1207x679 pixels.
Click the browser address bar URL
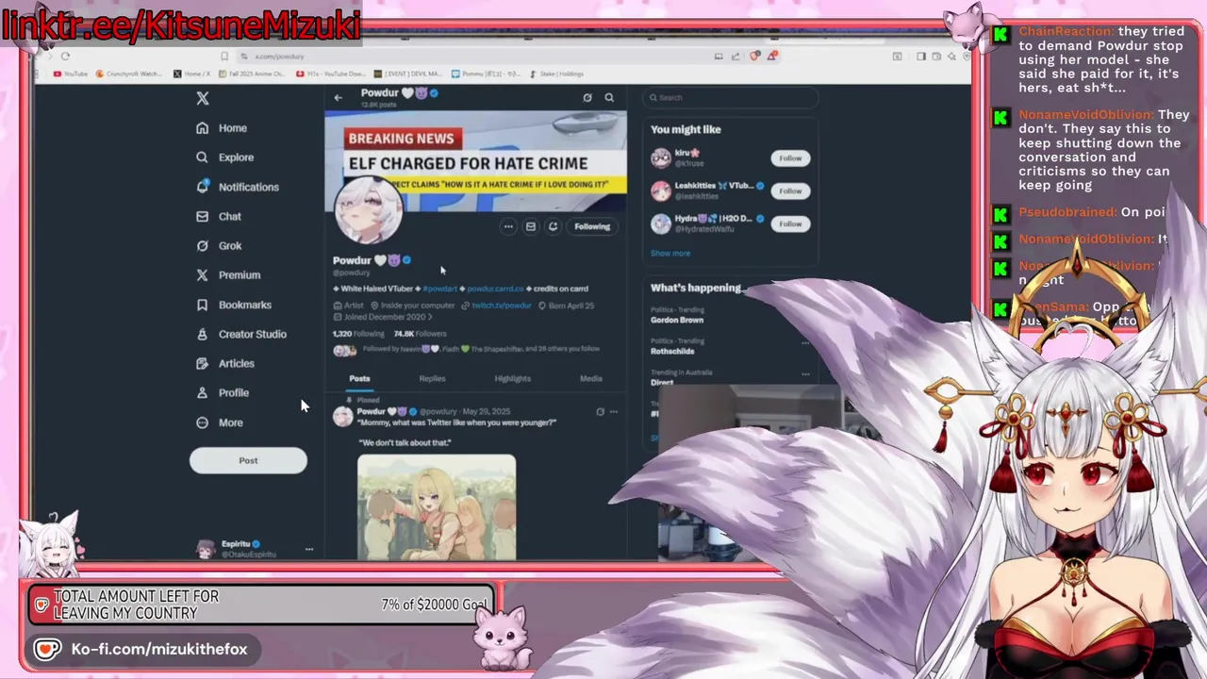[280, 57]
